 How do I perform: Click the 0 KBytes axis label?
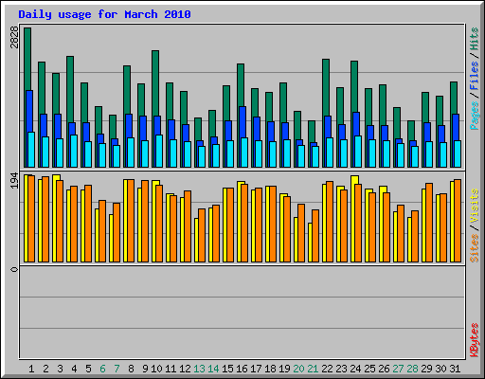(14, 269)
